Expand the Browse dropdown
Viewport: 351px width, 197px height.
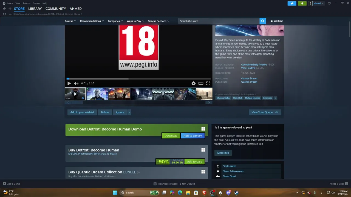(70, 21)
